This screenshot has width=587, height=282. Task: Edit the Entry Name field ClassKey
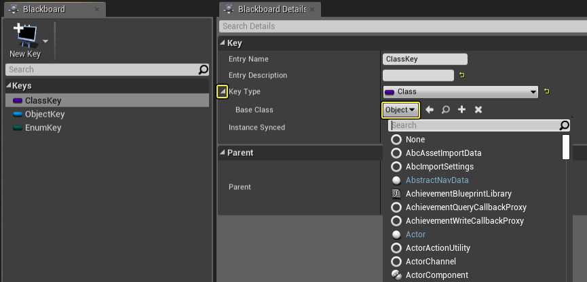tap(425, 59)
